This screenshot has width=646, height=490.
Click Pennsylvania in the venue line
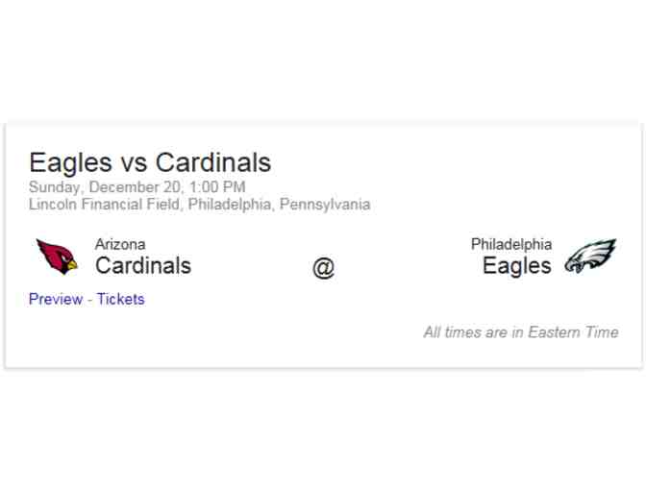click(x=324, y=204)
